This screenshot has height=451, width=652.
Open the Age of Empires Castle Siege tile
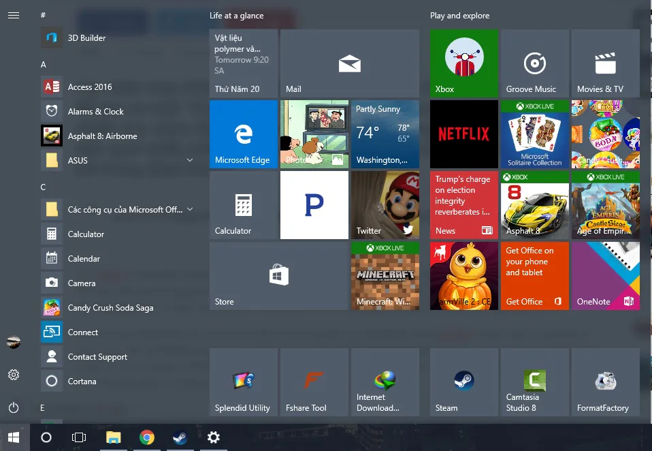pyautogui.click(x=606, y=205)
